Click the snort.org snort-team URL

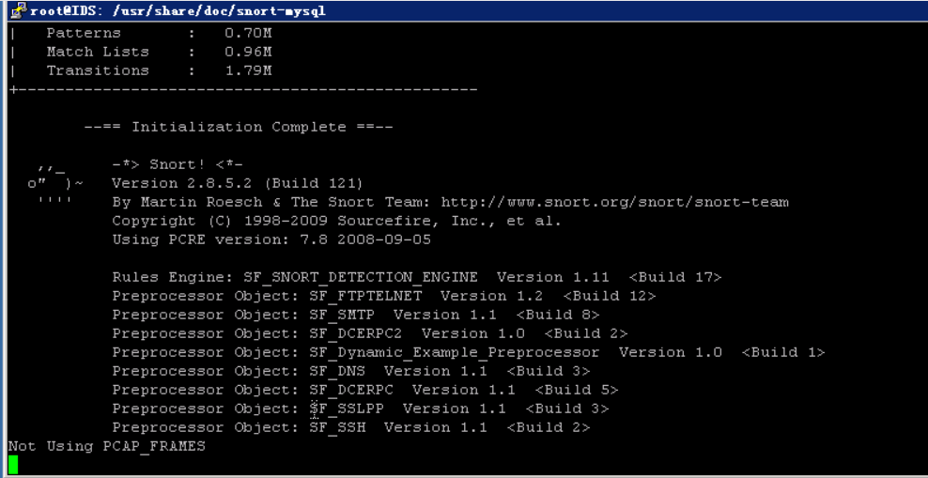click(614, 202)
